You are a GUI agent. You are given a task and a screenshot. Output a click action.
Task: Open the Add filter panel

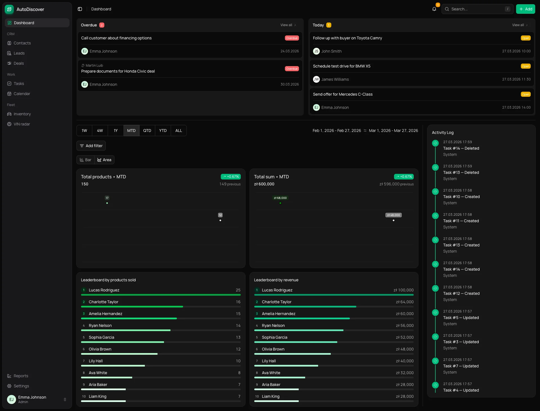tap(91, 145)
